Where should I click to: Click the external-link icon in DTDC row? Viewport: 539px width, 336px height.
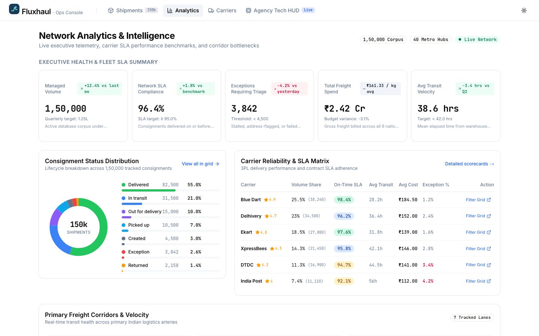click(489, 265)
